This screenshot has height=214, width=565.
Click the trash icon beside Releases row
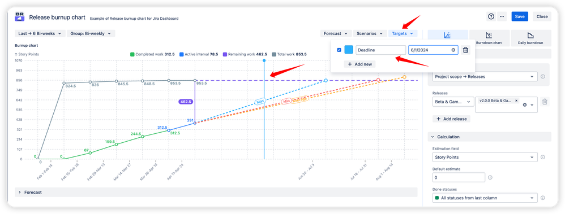(x=545, y=102)
